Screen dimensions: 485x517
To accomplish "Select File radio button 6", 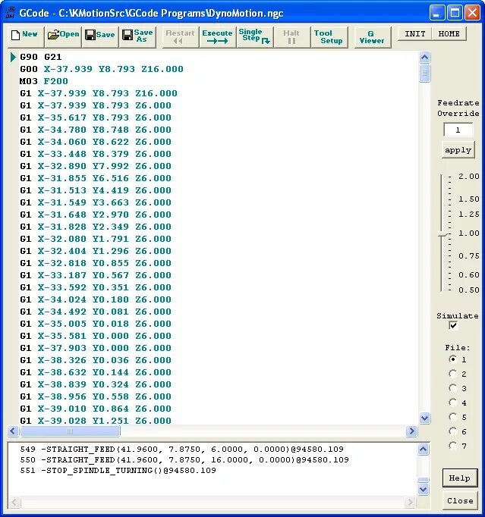I will pos(453,431).
